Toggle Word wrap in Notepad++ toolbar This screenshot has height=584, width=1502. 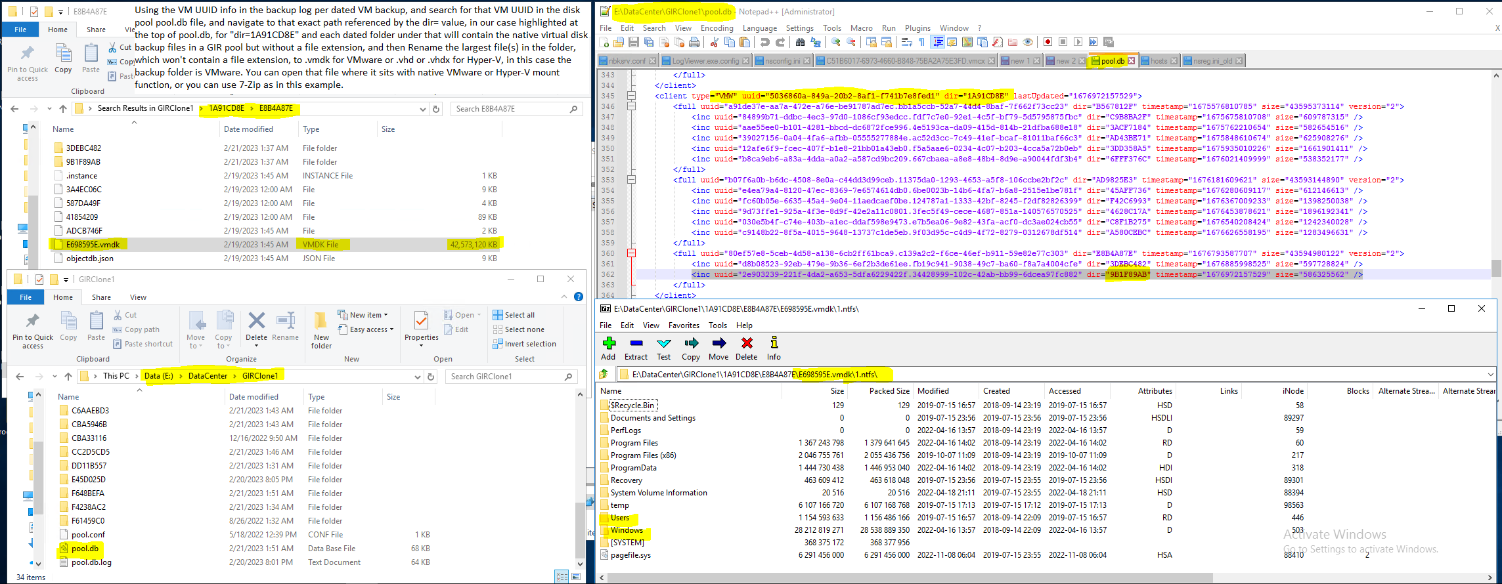(907, 42)
